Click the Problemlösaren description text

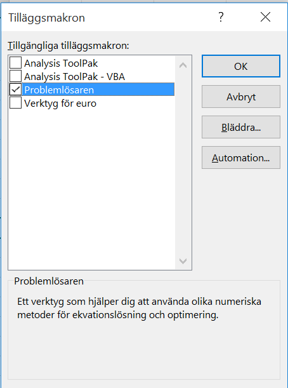[139, 309]
